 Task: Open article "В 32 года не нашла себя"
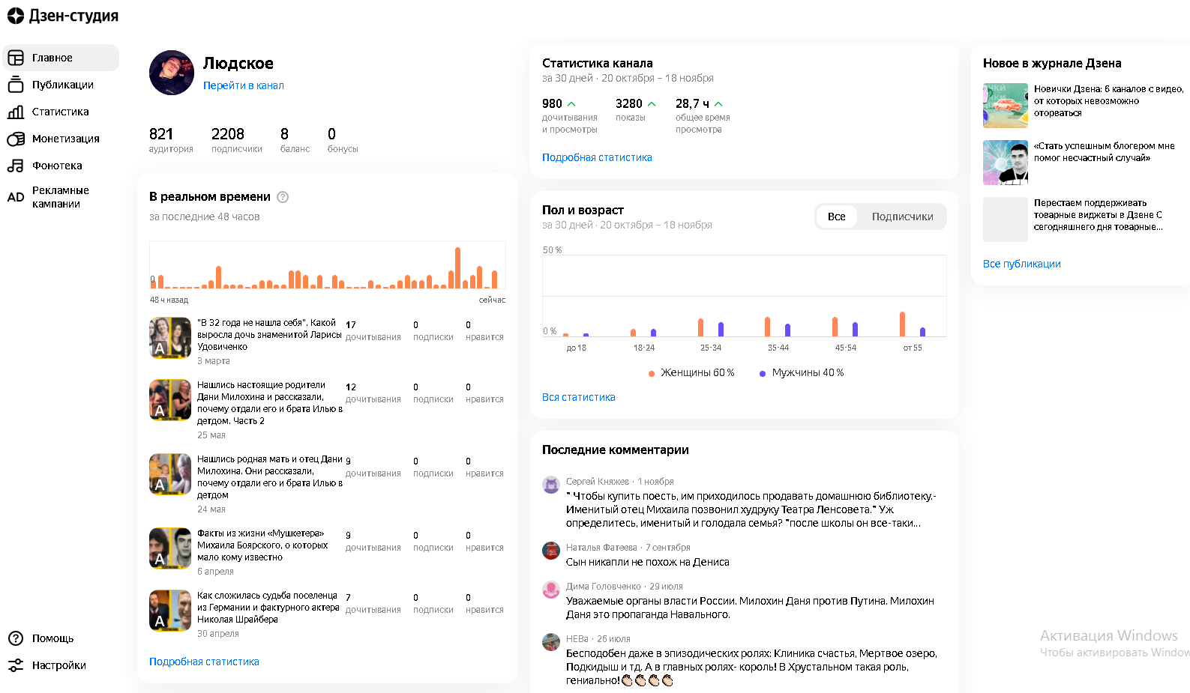pos(269,335)
